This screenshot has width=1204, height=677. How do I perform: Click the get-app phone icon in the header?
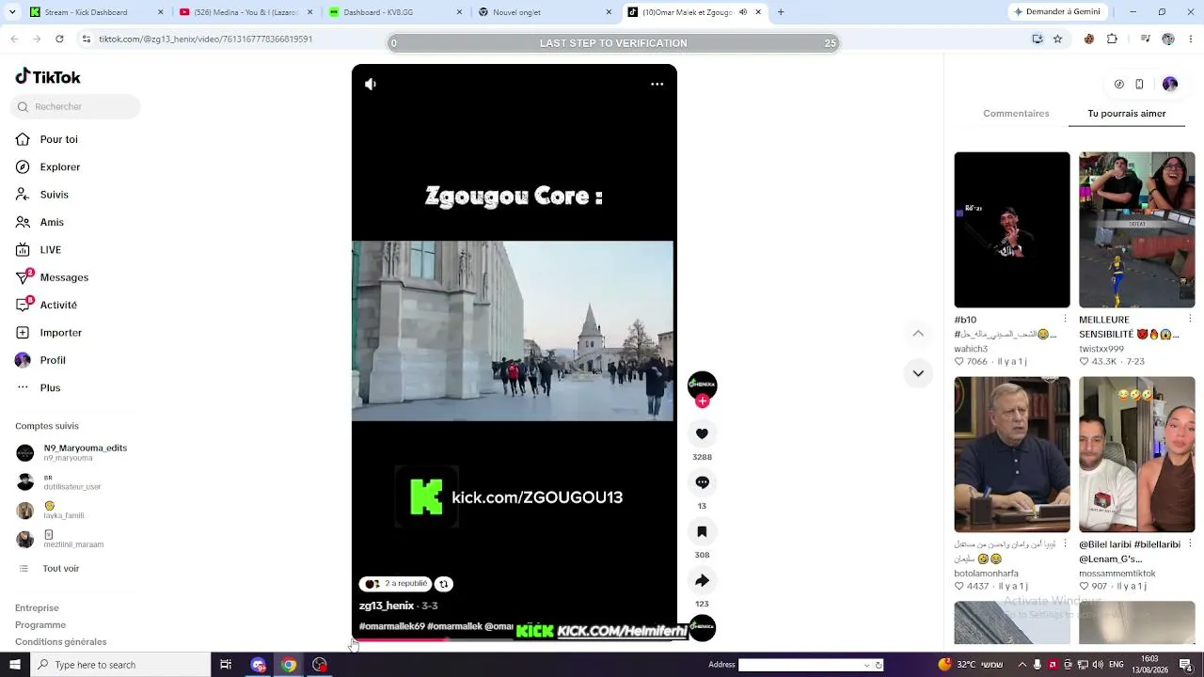coord(1139,85)
